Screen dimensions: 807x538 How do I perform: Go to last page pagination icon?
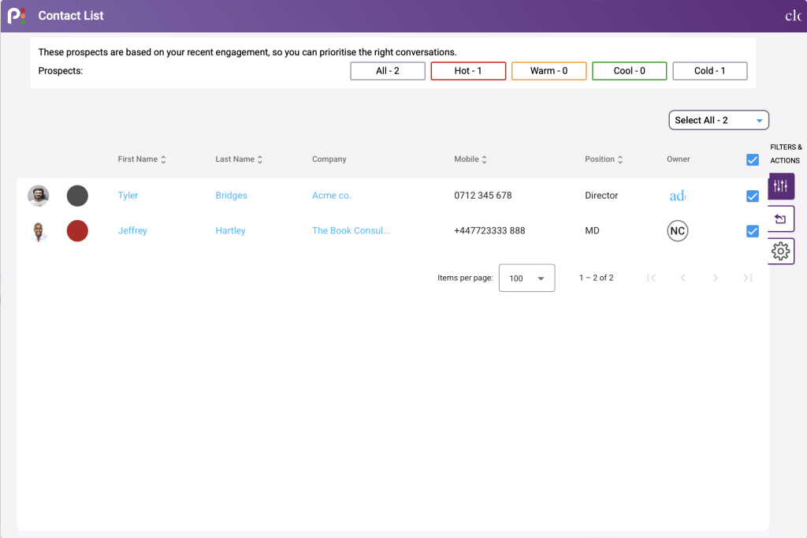coord(748,278)
